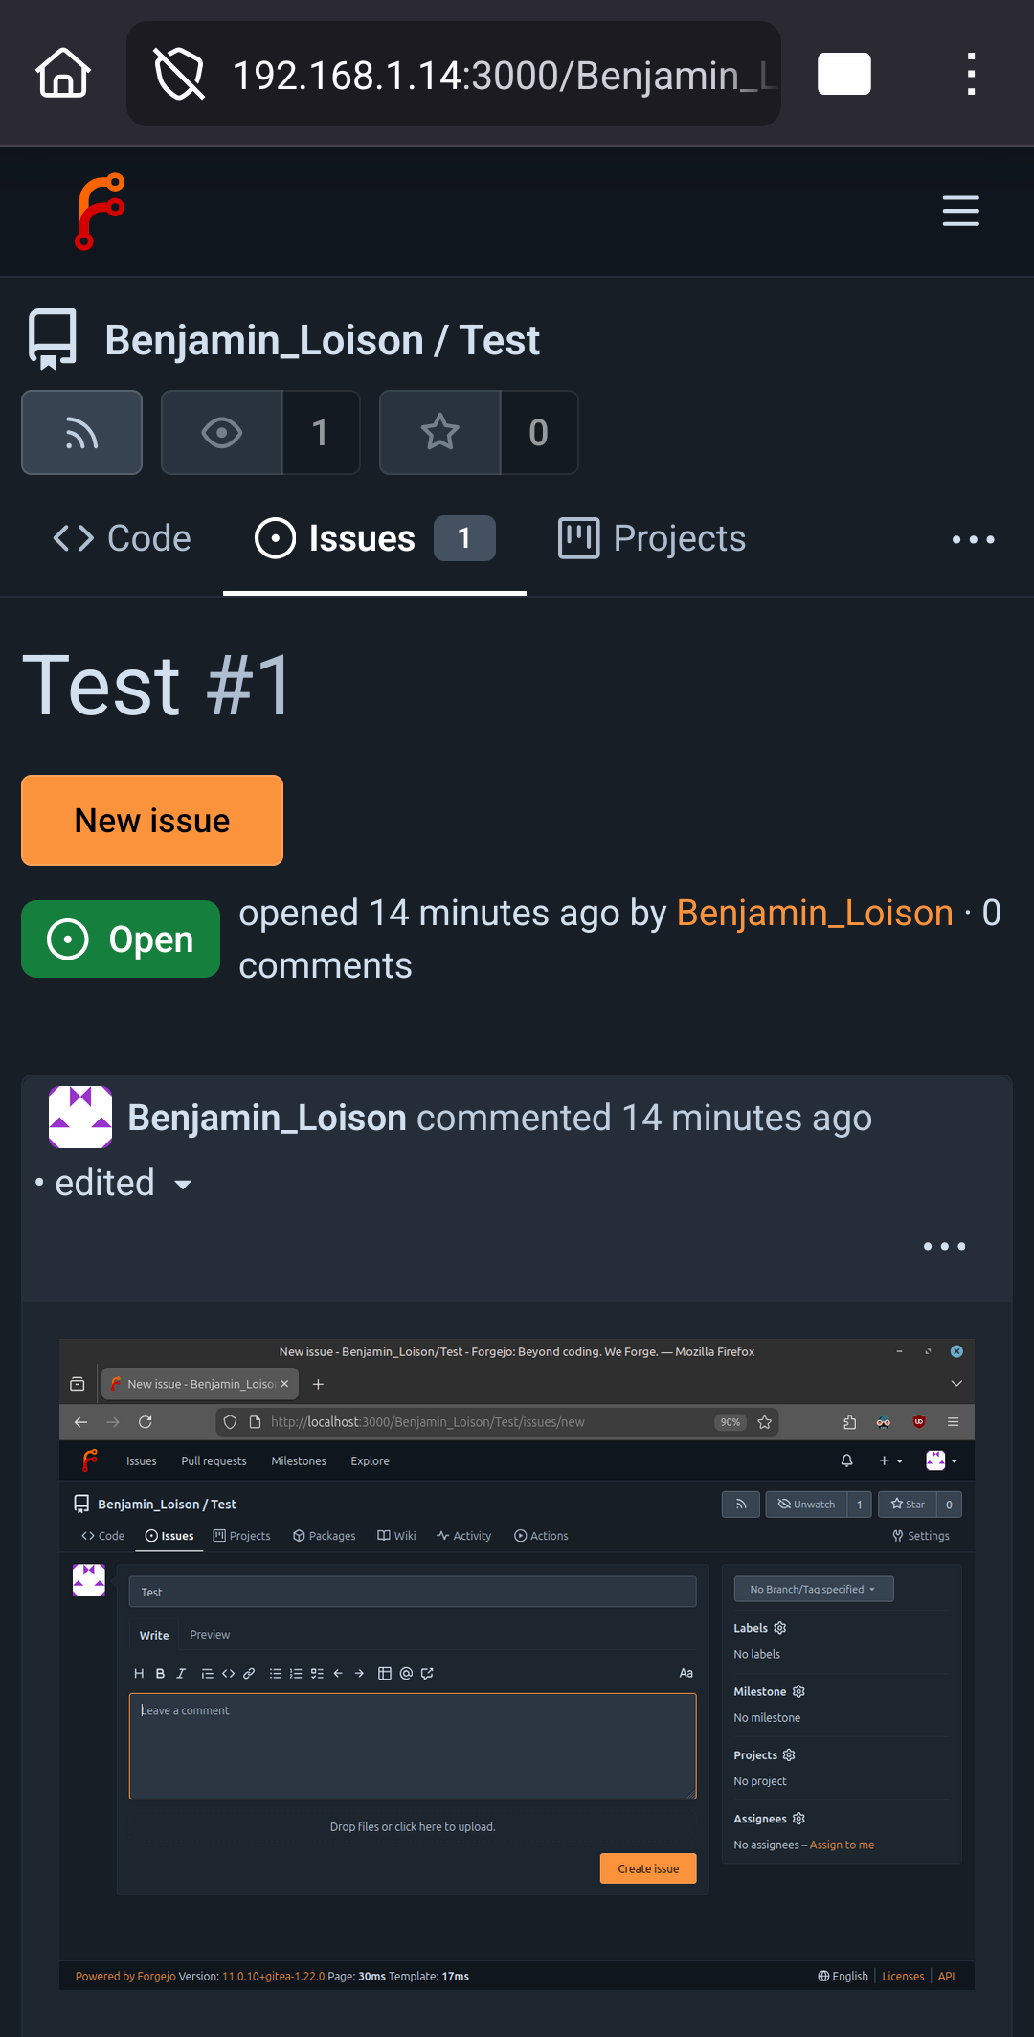Image resolution: width=1034 pixels, height=2037 pixels.
Task: Tap the browser home icon
Action: click(63, 74)
